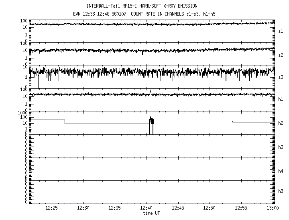Image resolution: width=289 pixels, height=220 pixels.
Task: Click the 12:30 time tick label
Action: [x=83, y=208]
